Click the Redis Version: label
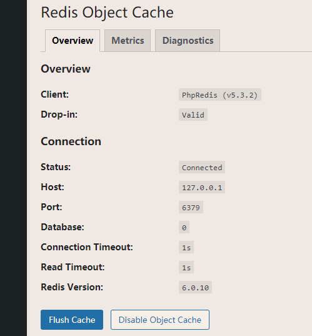This screenshot has width=312, height=336. [72, 287]
